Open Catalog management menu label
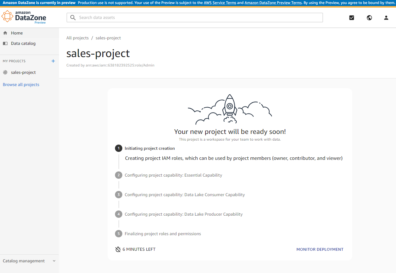 [x=24, y=261]
